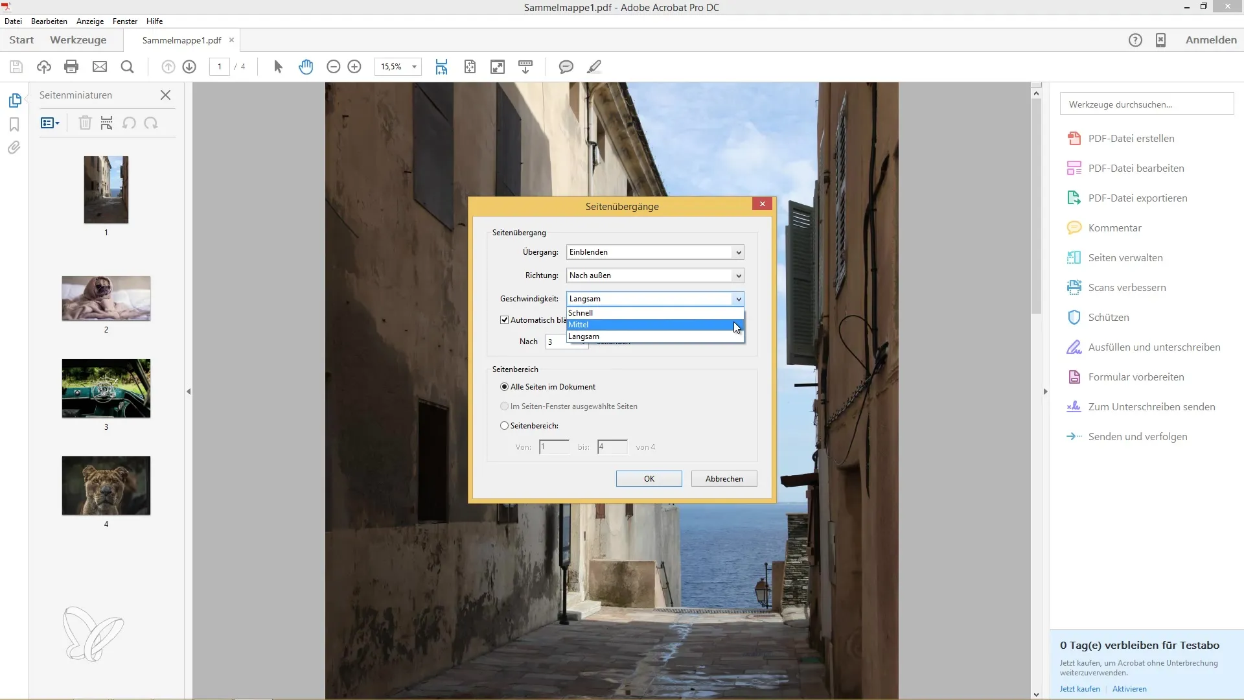
Task: Switch to full screen mode icon
Action: (498, 67)
